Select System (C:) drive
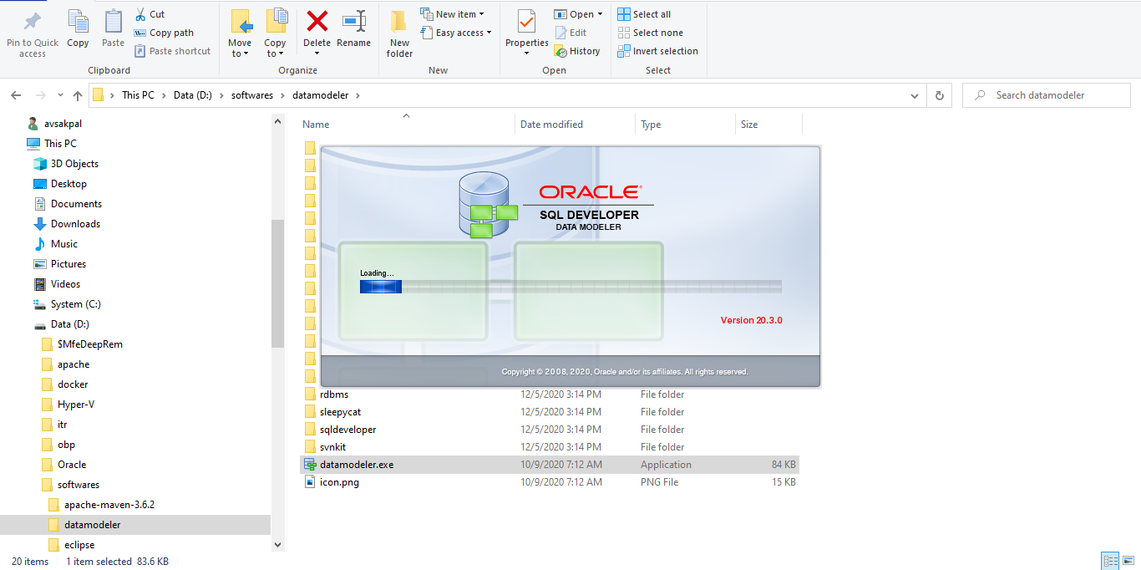This screenshot has width=1141, height=570. tap(78, 304)
